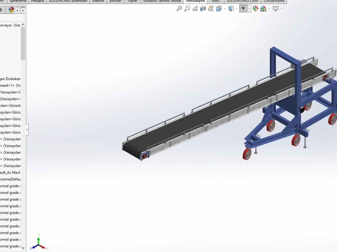Switch to the Simülasyon tab
Screen dimensions: 337x252
click(195, 1)
